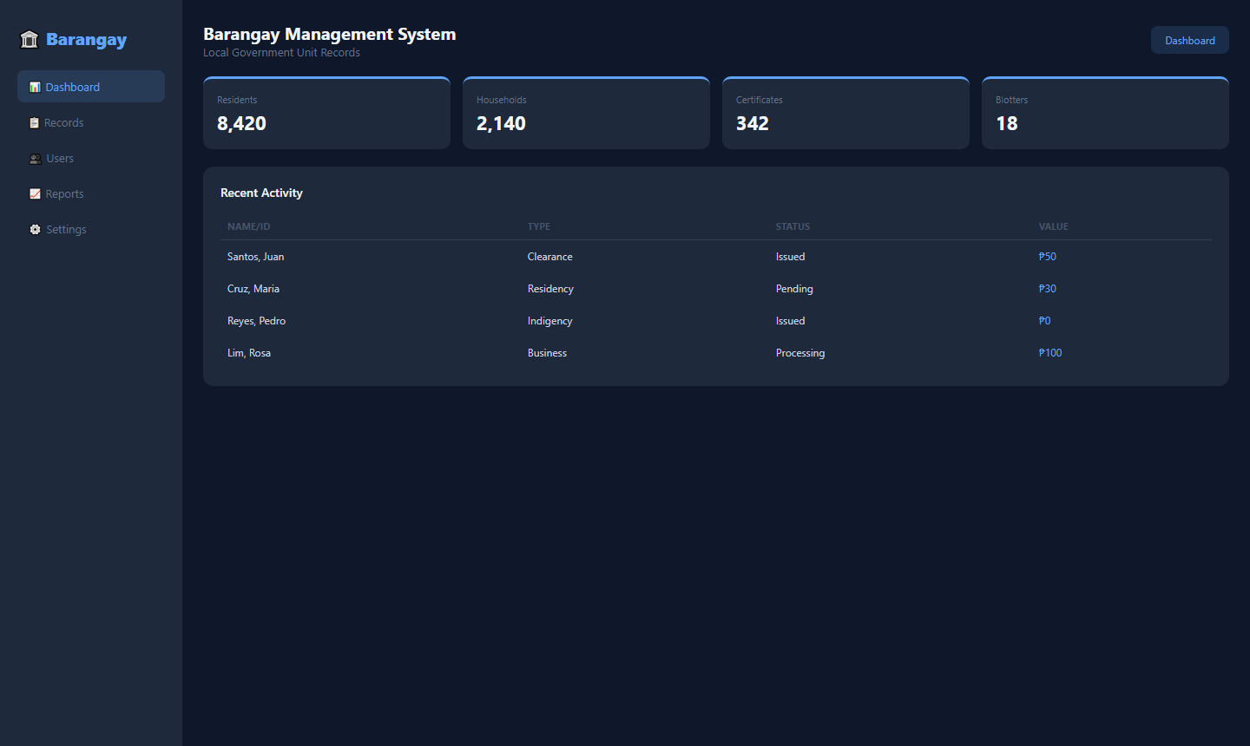The image size is (1250, 746).
Task: Click the STATUS column header
Action: coord(793,226)
